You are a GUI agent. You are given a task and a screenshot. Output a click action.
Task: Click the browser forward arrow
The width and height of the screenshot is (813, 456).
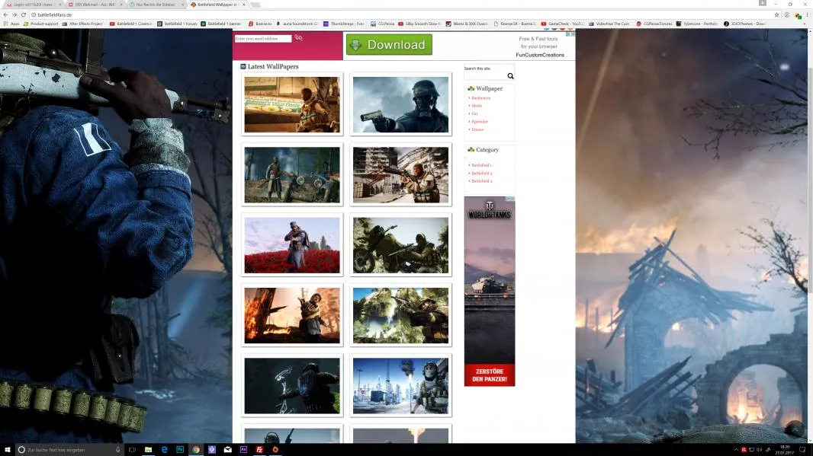click(14, 15)
